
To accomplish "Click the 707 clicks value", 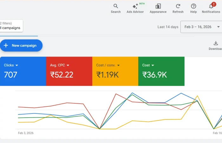I will click(10, 75).
